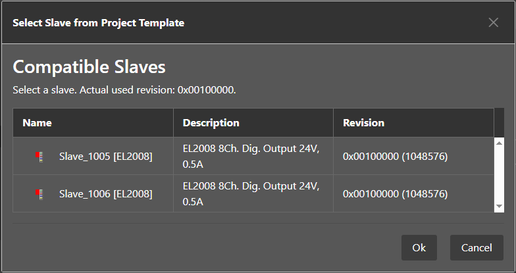Click the 'Actual used revision' info text
This screenshot has width=516, height=273.
pos(124,89)
